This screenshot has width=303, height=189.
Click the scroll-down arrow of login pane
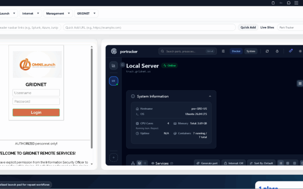tap(91, 164)
